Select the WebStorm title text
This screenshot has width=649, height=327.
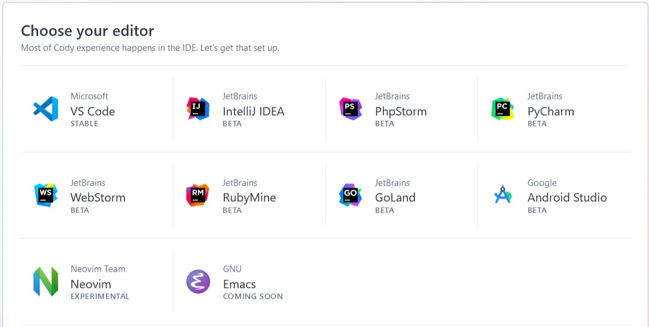(97, 198)
